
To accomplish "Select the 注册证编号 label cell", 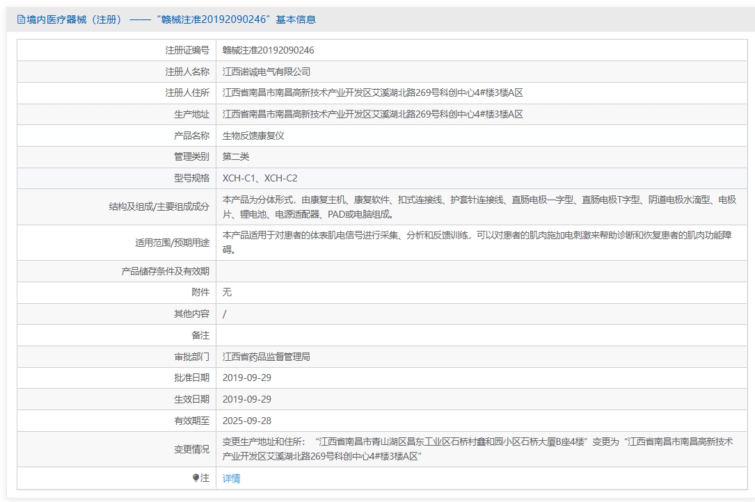I will pos(187,50).
